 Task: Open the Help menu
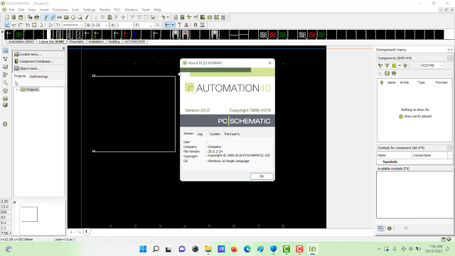click(158, 10)
